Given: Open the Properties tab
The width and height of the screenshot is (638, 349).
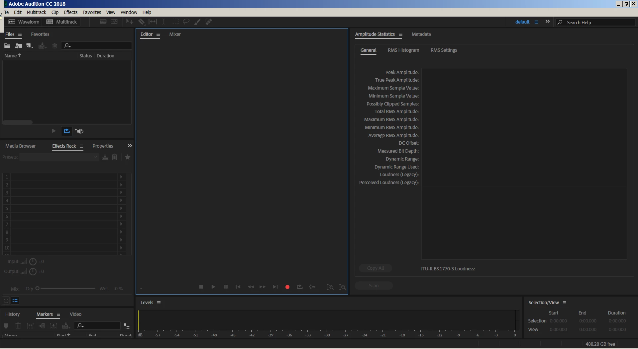Looking at the screenshot, I should [103, 146].
